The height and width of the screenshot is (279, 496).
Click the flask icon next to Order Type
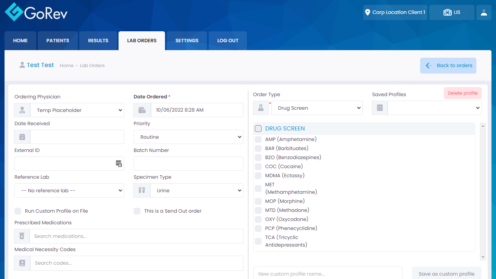(260, 108)
